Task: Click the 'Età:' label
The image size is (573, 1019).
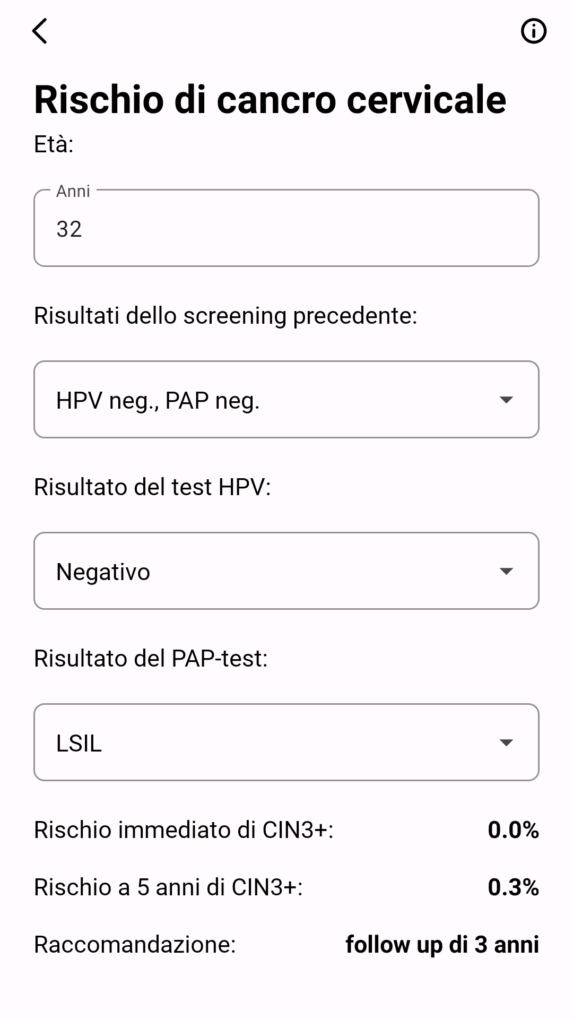Action: (54, 144)
